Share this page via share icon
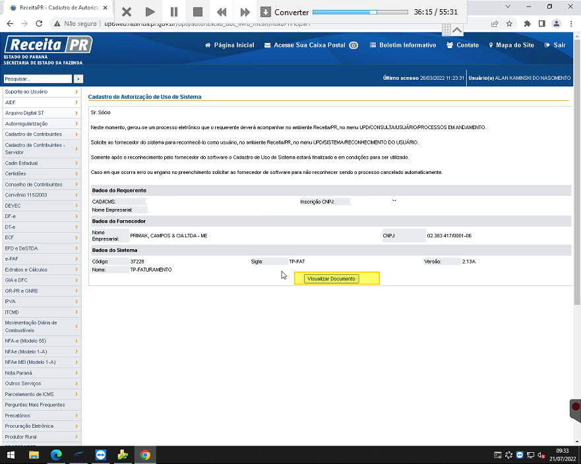 (495, 24)
